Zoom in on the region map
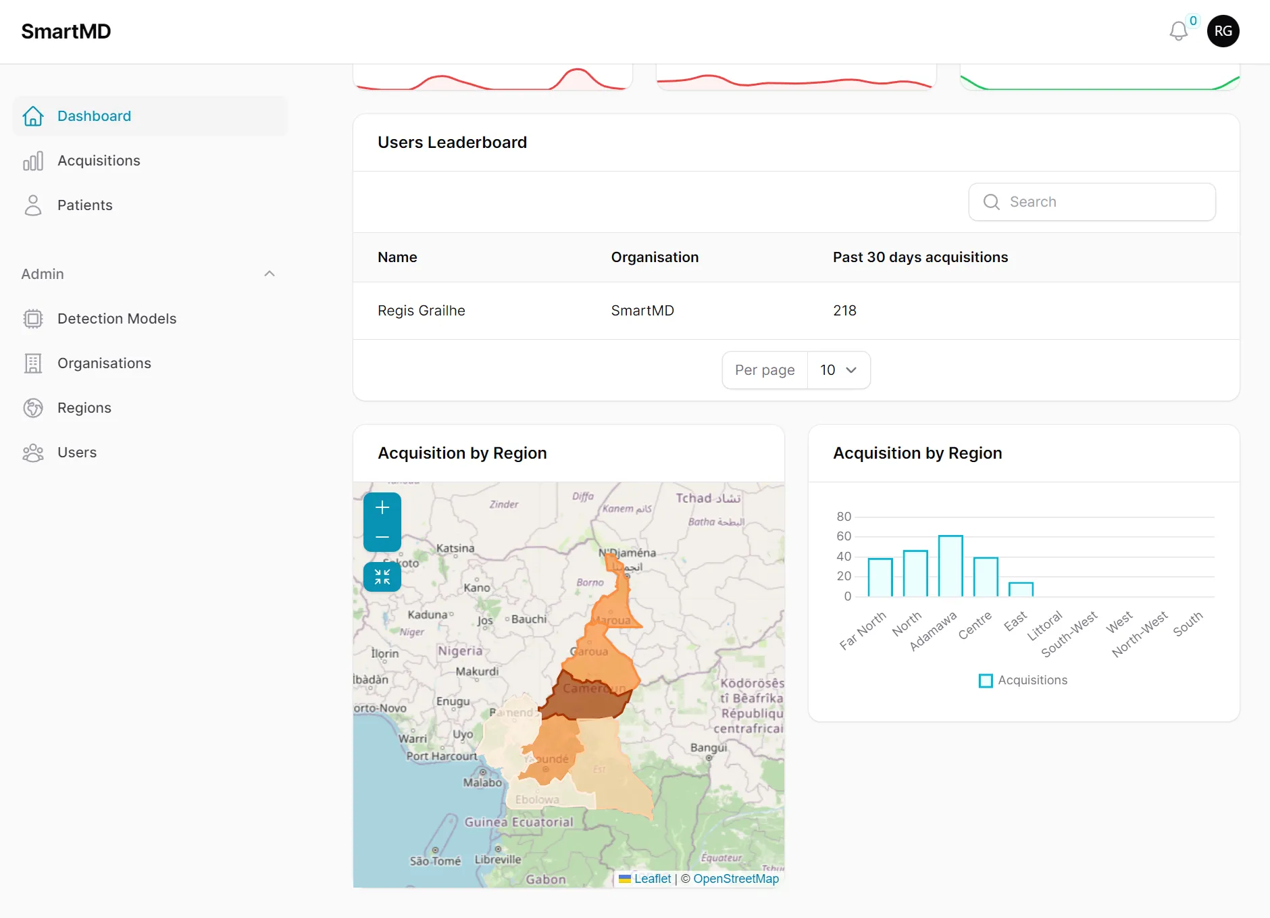The height and width of the screenshot is (918, 1270). pyautogui.click(x=382, y=507)
